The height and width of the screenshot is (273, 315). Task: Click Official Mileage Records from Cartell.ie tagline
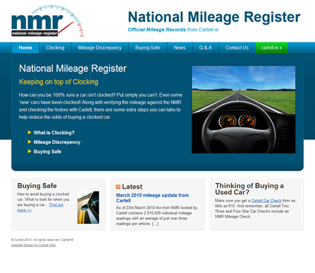(173, 30)
